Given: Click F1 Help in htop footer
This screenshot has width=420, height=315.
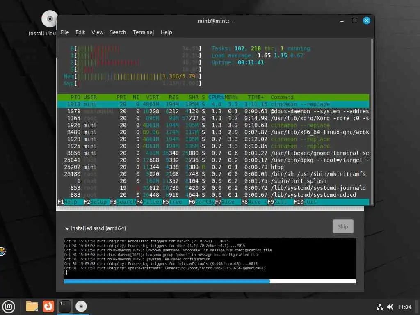Looking at the screenshot, I should (x=68, y=202).
